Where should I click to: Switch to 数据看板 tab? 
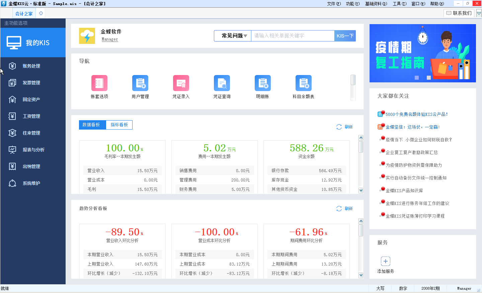click(x=92, y=125)
